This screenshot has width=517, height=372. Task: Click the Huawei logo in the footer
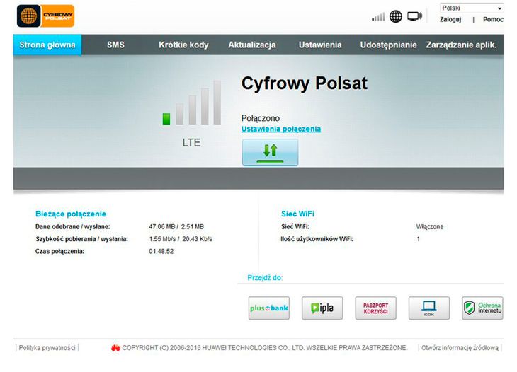tap(115, 348)
